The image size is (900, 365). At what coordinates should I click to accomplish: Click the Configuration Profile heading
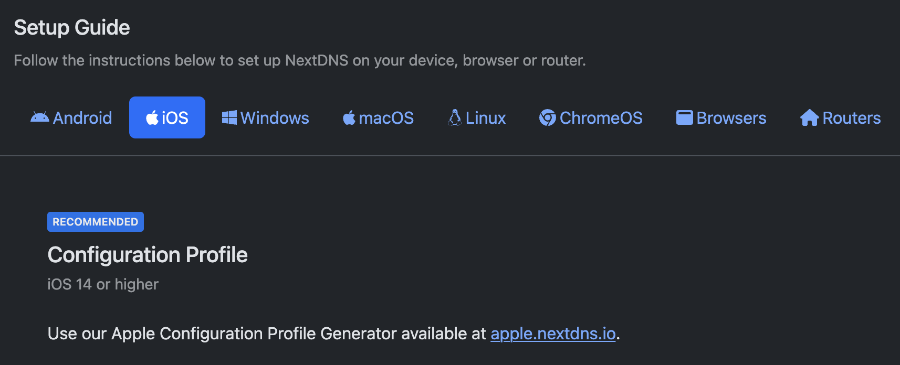pyautogui.click(x=148, y=255)
